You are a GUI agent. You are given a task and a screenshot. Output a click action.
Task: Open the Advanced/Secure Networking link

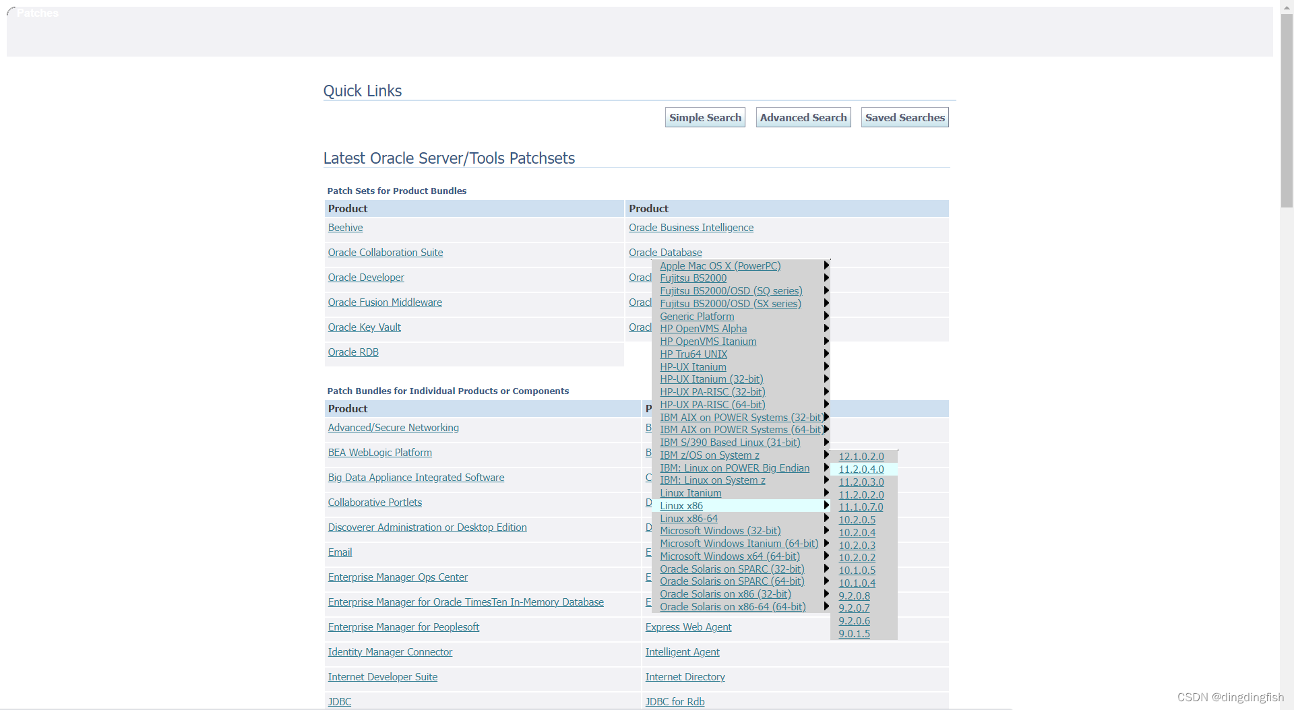click(393, 428)
